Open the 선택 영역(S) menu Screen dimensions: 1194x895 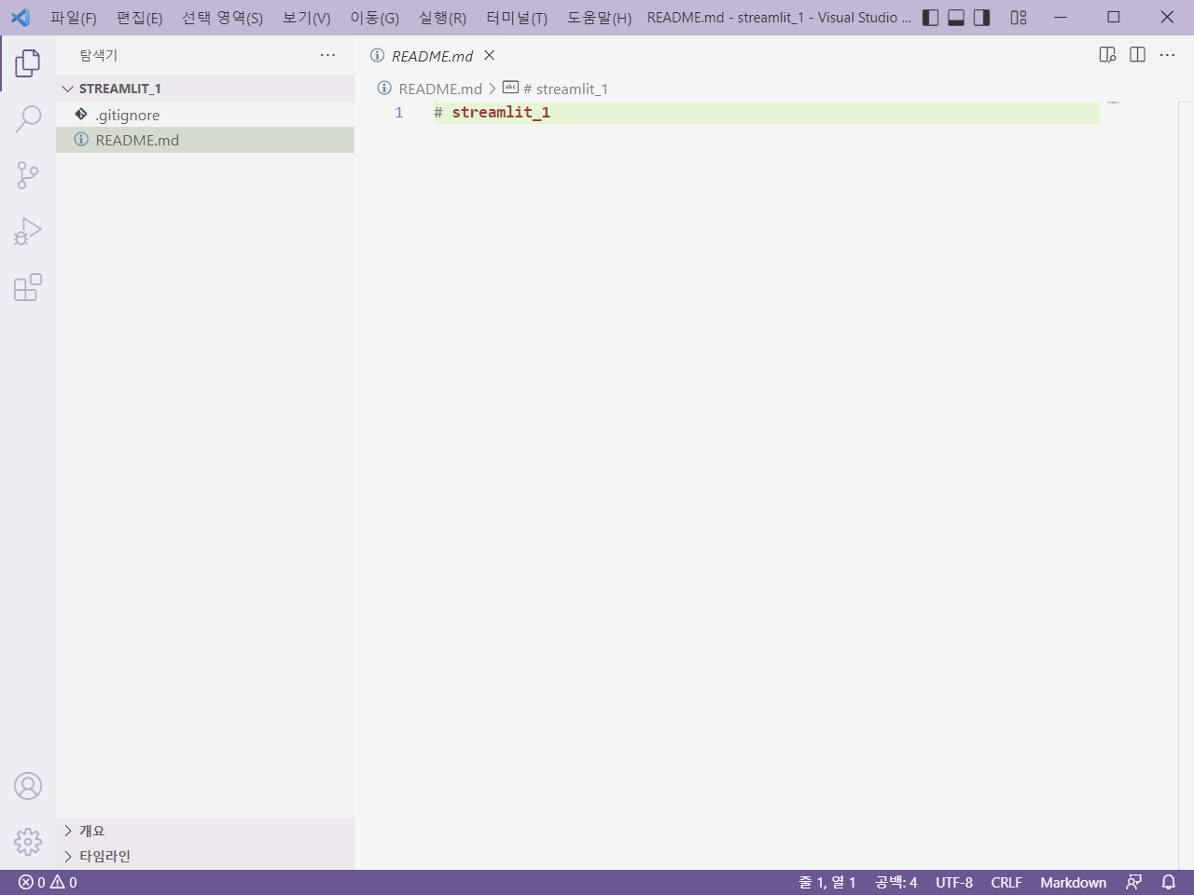222,18
